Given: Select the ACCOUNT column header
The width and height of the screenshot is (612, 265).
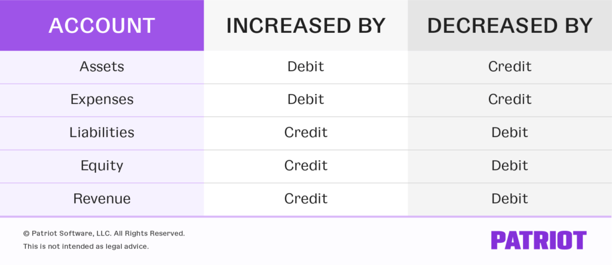Looking at the screenshot, I should pos(102,26).
